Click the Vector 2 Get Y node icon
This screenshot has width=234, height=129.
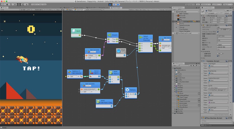(x=92, y=72)
